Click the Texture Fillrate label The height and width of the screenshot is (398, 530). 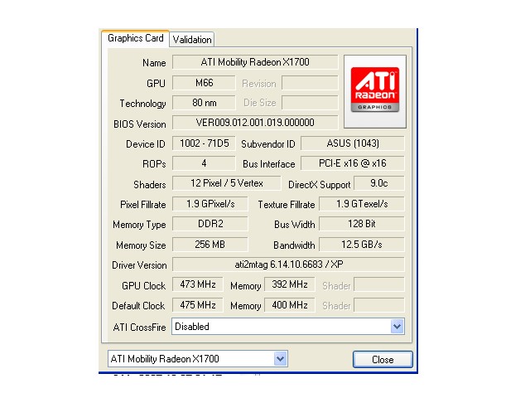287,205
